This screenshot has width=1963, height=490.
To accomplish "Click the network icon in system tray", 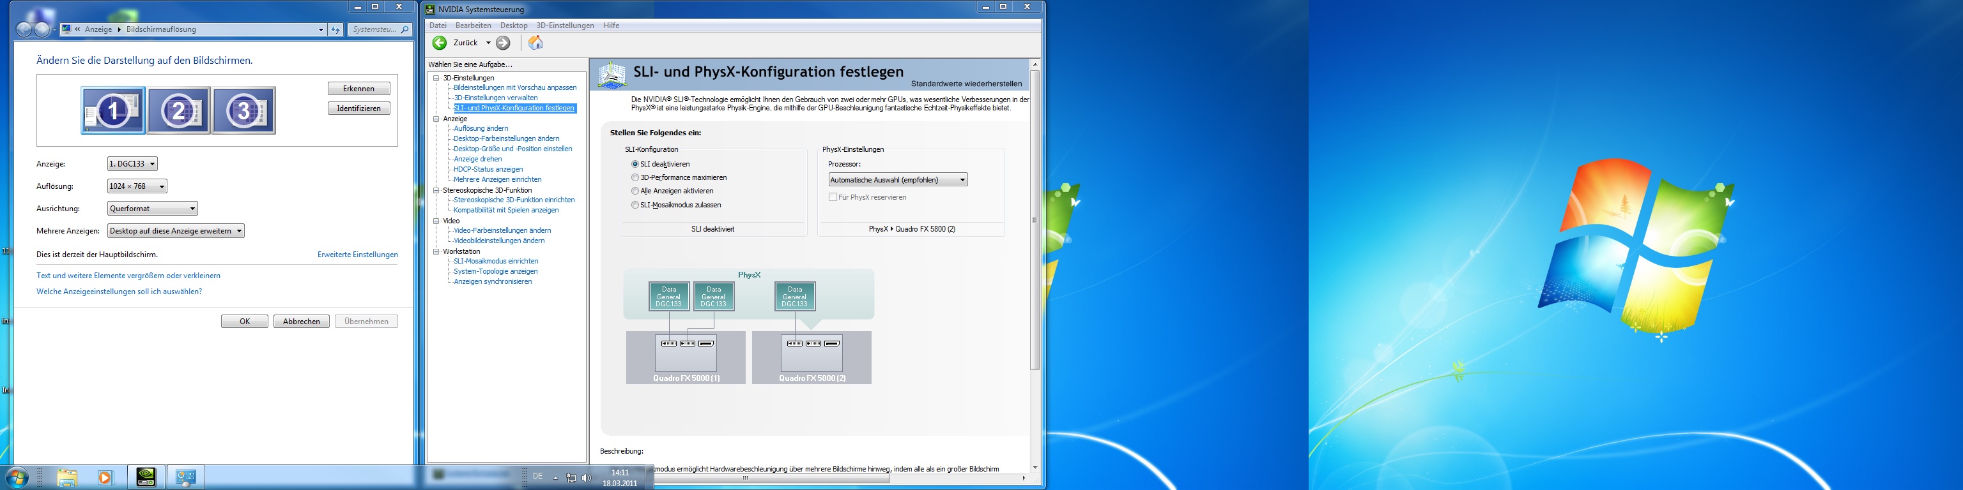I will [x=571, y=478].
